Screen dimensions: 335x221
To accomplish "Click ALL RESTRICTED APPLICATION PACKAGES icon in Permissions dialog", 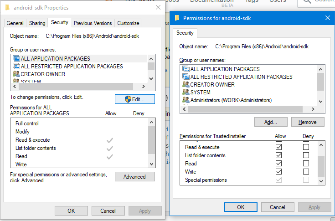I will pyautogui.click(x=186, y=77).
